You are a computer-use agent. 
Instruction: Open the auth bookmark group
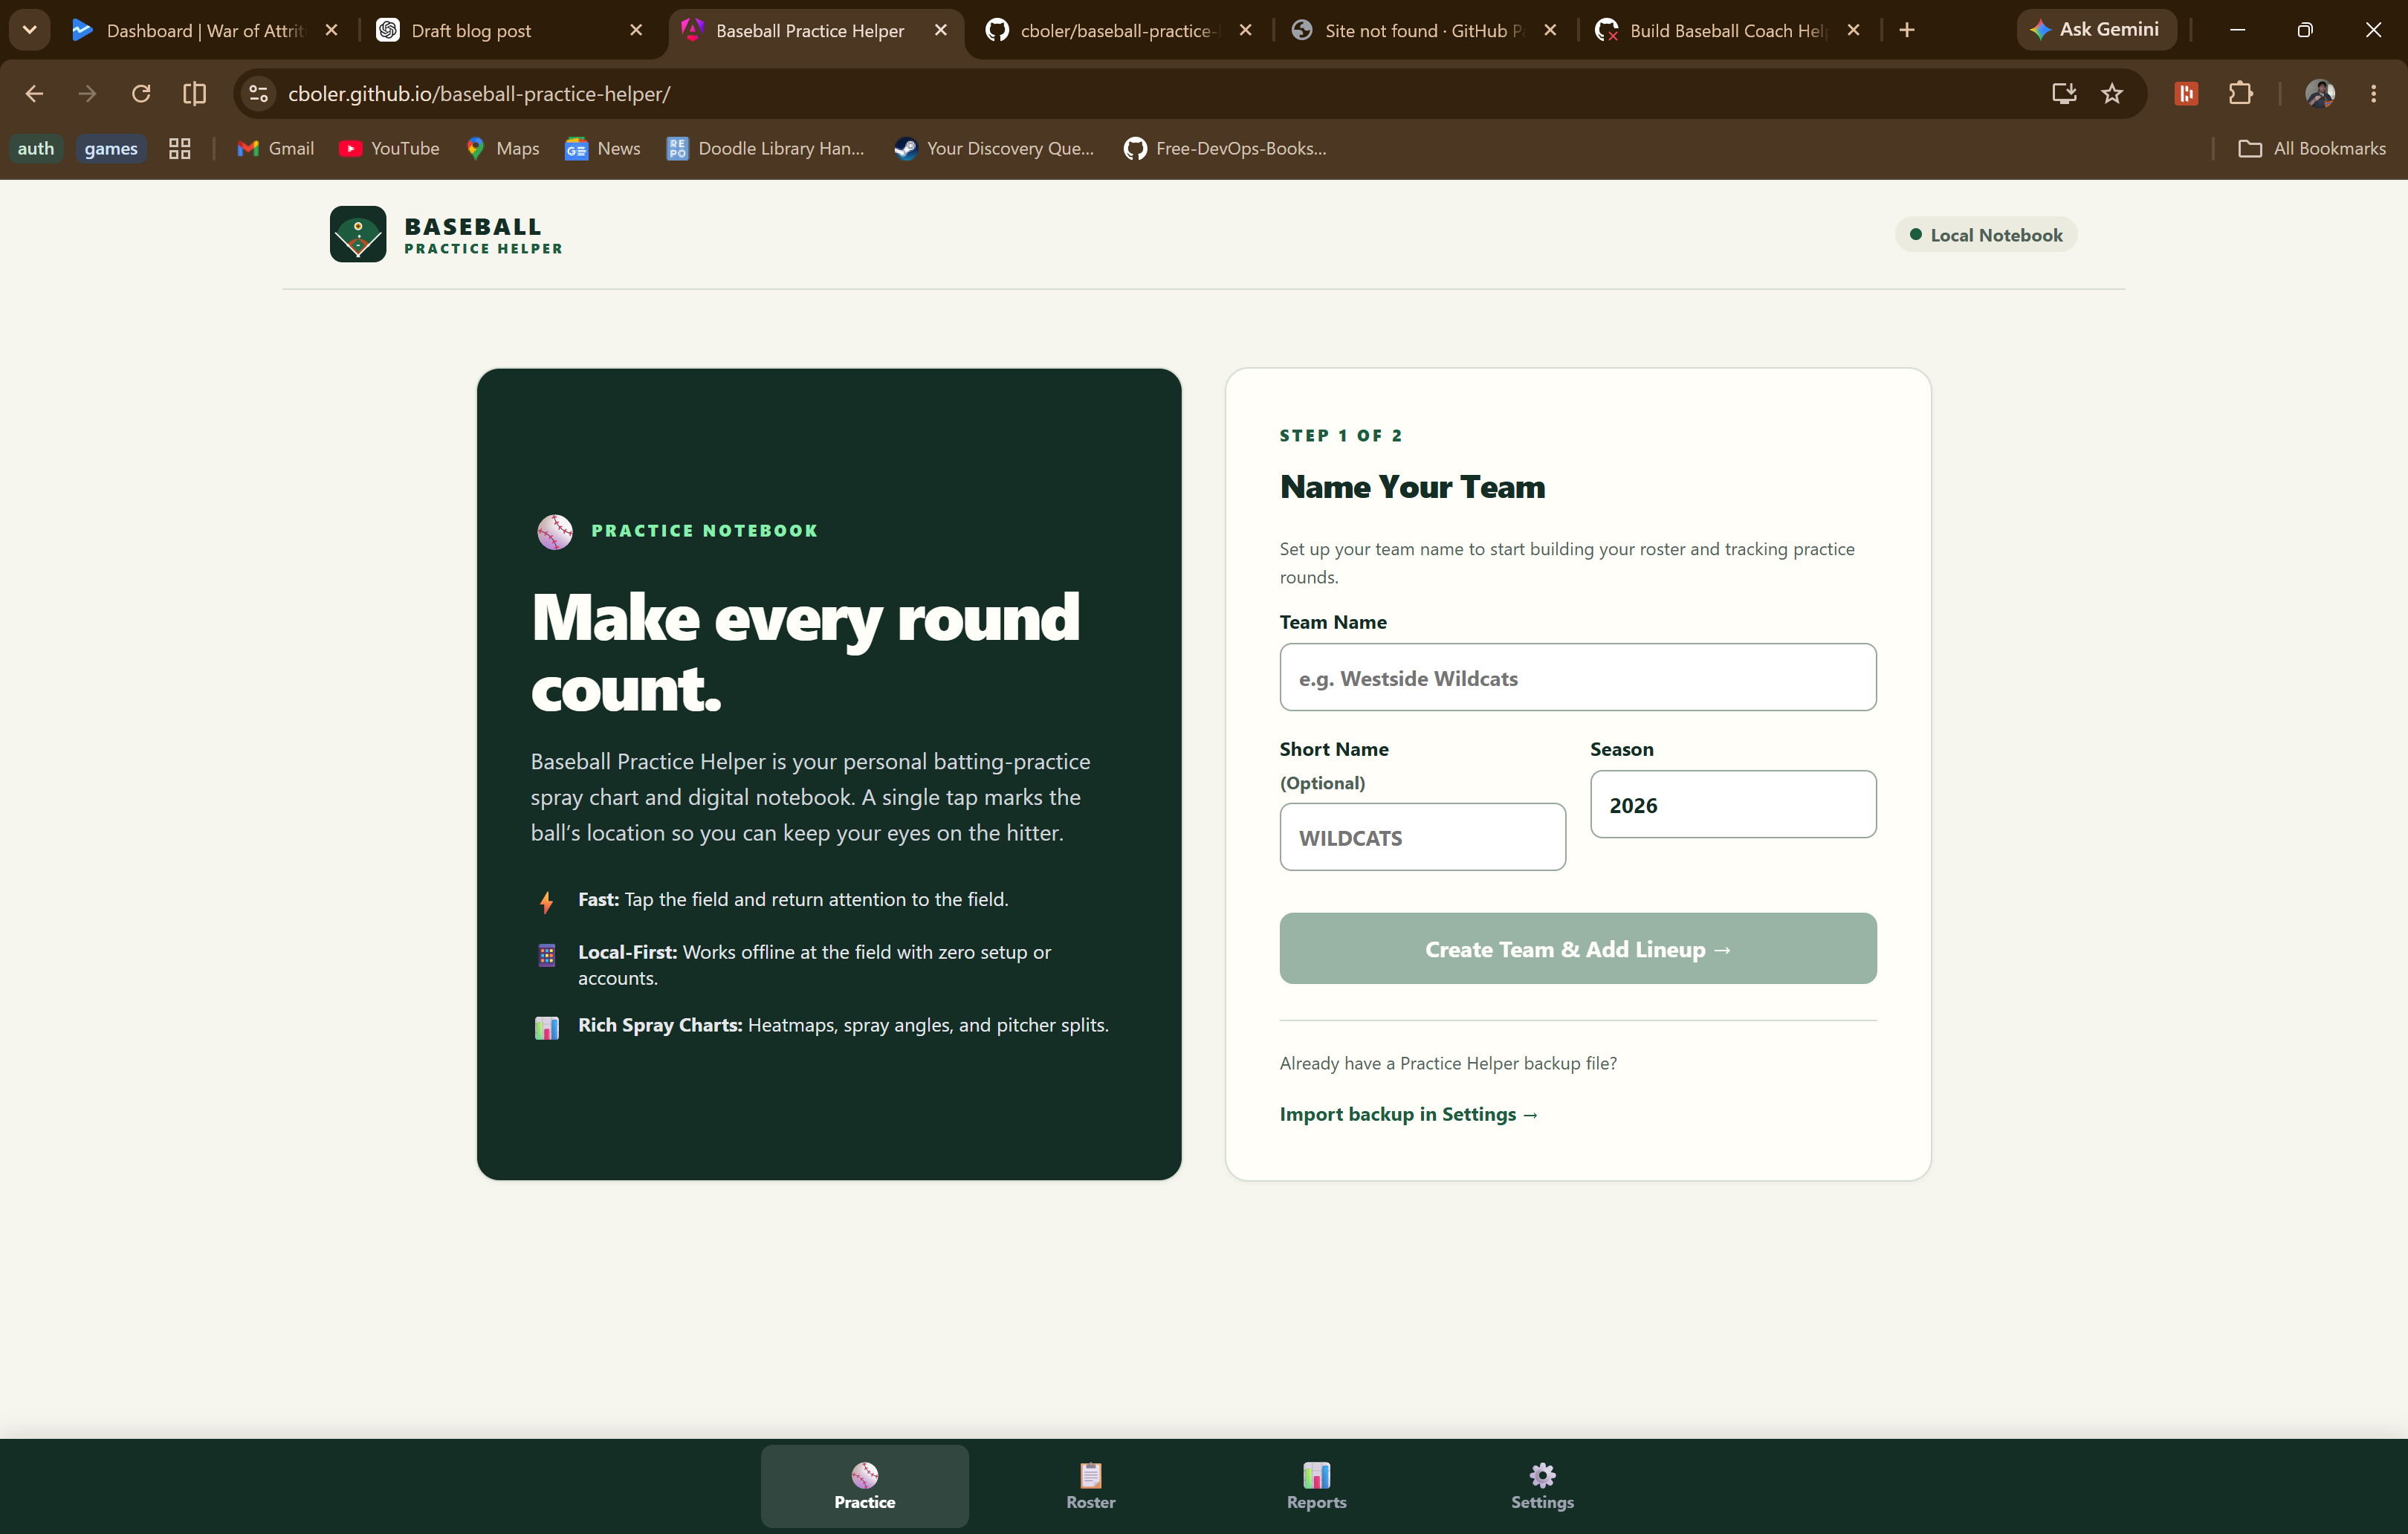36,148
